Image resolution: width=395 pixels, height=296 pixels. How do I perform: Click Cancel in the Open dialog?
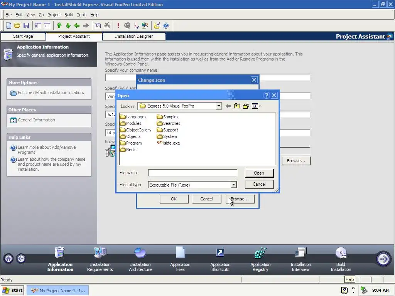pos(259,184)
